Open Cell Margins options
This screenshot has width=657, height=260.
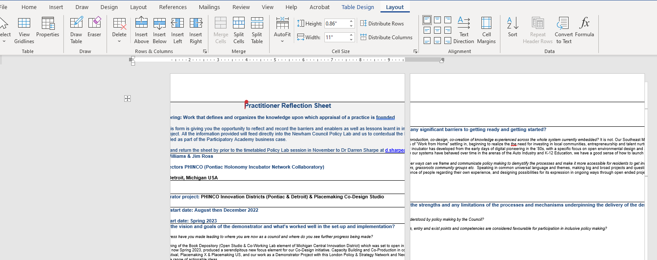tap(487, 30)
